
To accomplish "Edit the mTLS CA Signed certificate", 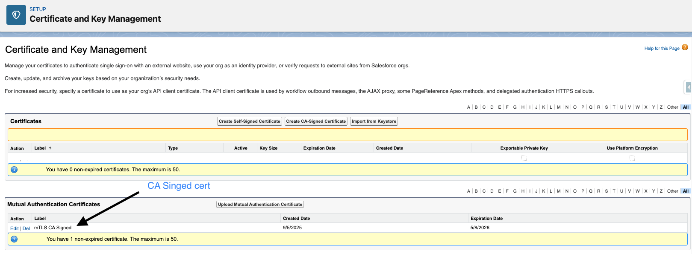I will pos(14,228).
